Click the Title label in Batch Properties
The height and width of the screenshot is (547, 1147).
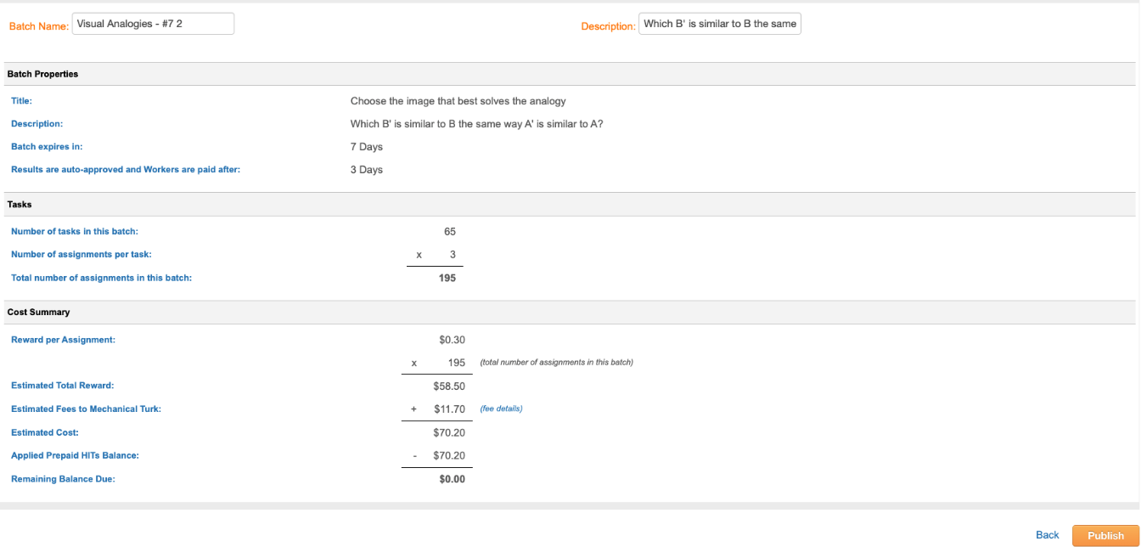click(x=21, y=101)
